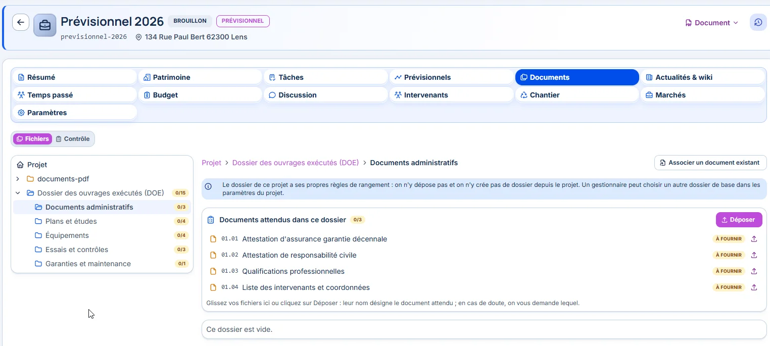Click the briefcase project icon

pyautogui.click(x=45, y=25)
